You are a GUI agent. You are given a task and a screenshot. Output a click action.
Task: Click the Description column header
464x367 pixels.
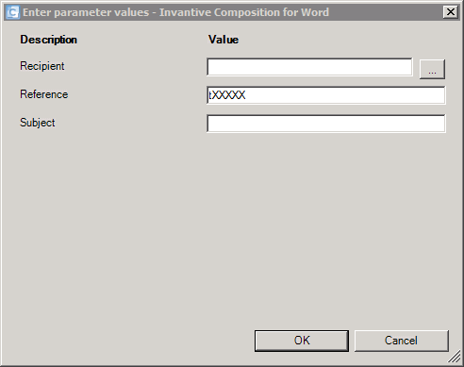pos(48,40)
